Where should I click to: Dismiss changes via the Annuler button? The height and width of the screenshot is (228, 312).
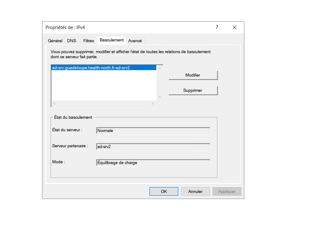195,191
